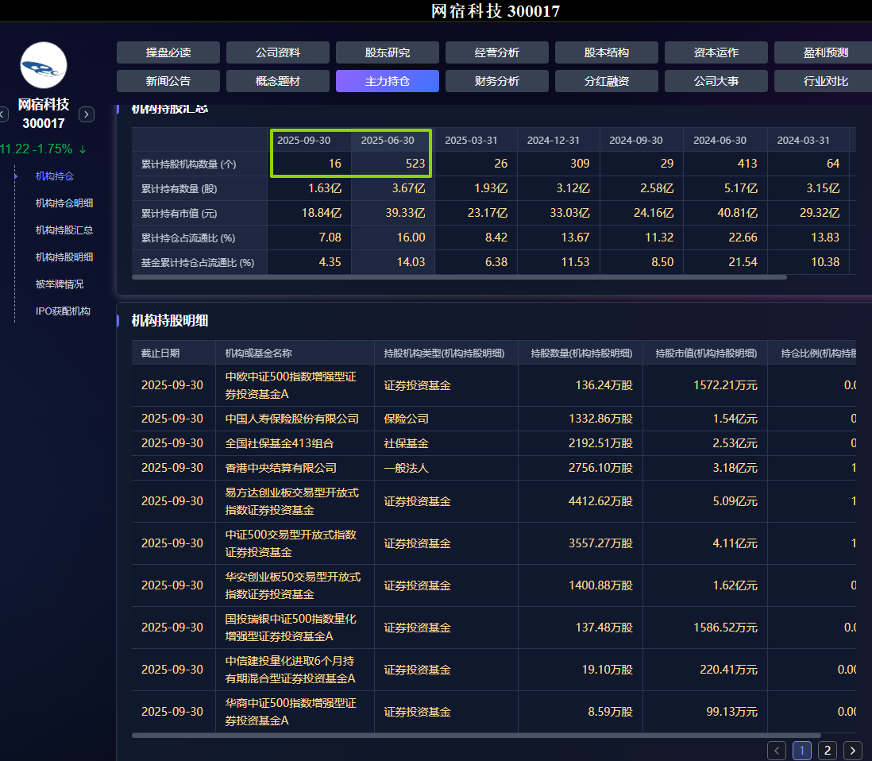
Task: Go to previous page of holdings table
Action: pyautogui.click(x=777, y=751)
